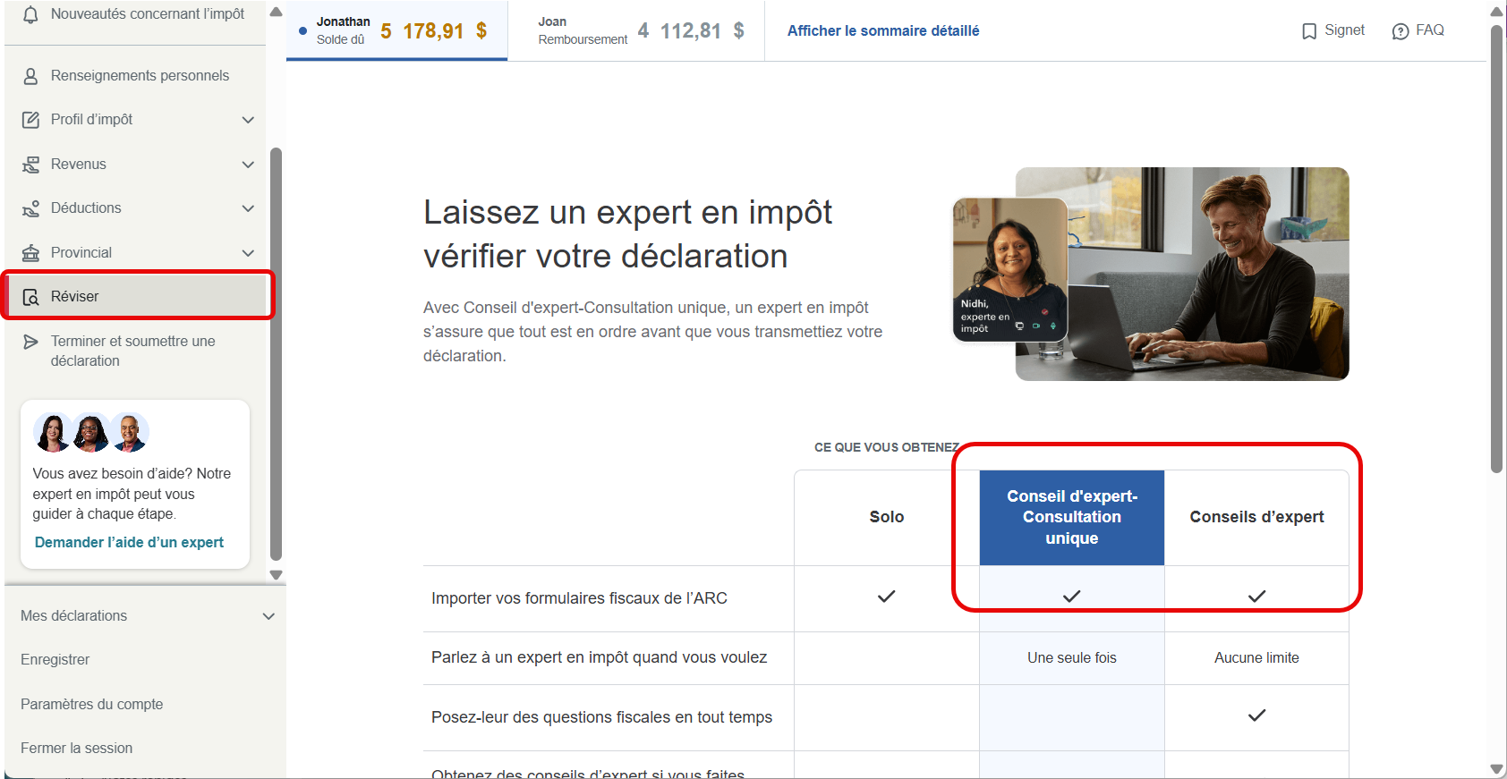The image size is (1507, 779).
Task: Click Demander l'aide d'un expert link
Action: (x=129, y=542)
